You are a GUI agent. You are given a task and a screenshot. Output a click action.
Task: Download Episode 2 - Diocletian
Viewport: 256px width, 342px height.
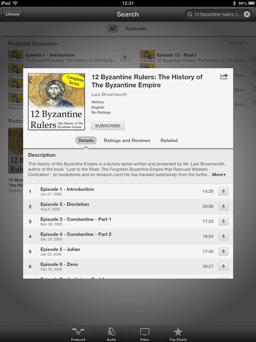(223, 206)
